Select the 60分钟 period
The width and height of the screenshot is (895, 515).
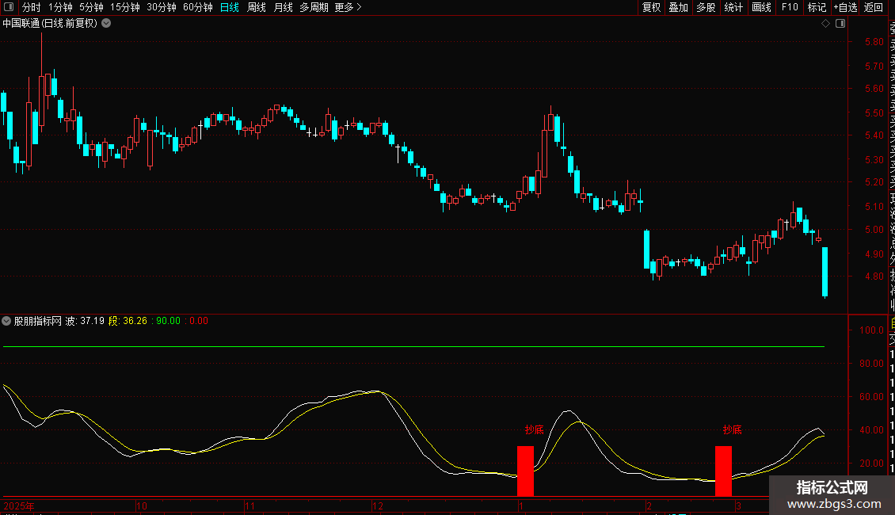197,7
